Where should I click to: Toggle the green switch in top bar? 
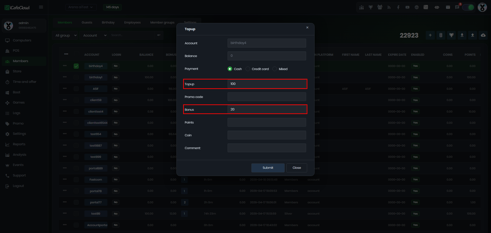pos(468,7)
